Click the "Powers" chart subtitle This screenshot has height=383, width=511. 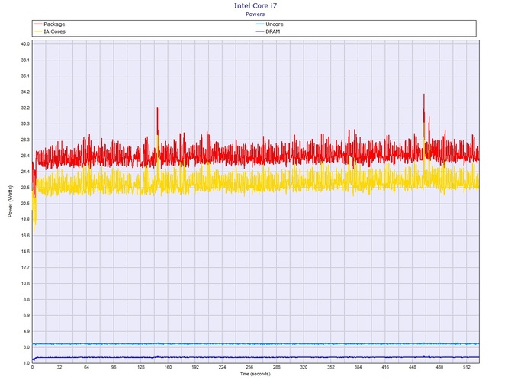[256, 14]
